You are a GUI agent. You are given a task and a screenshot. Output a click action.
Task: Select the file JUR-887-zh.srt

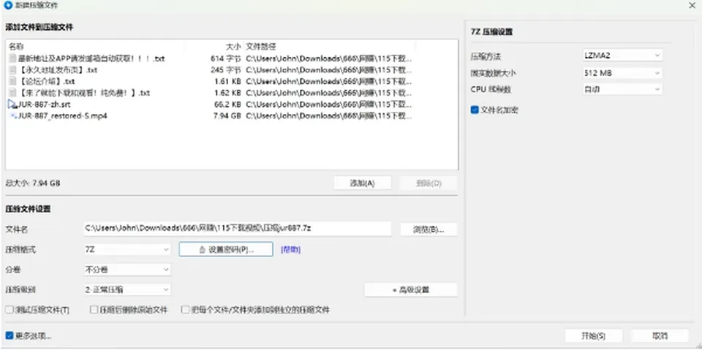pyautogui.click(x=44, y=104)
